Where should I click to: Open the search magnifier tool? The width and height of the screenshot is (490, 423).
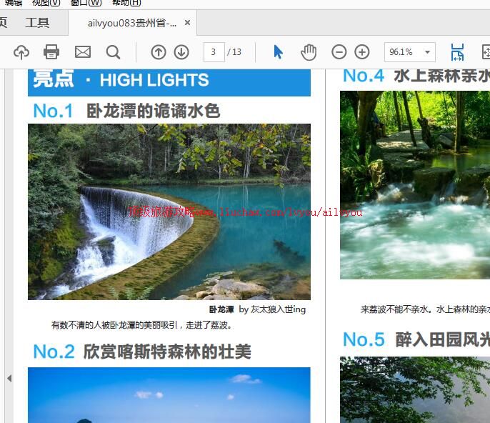click(113, 52)
